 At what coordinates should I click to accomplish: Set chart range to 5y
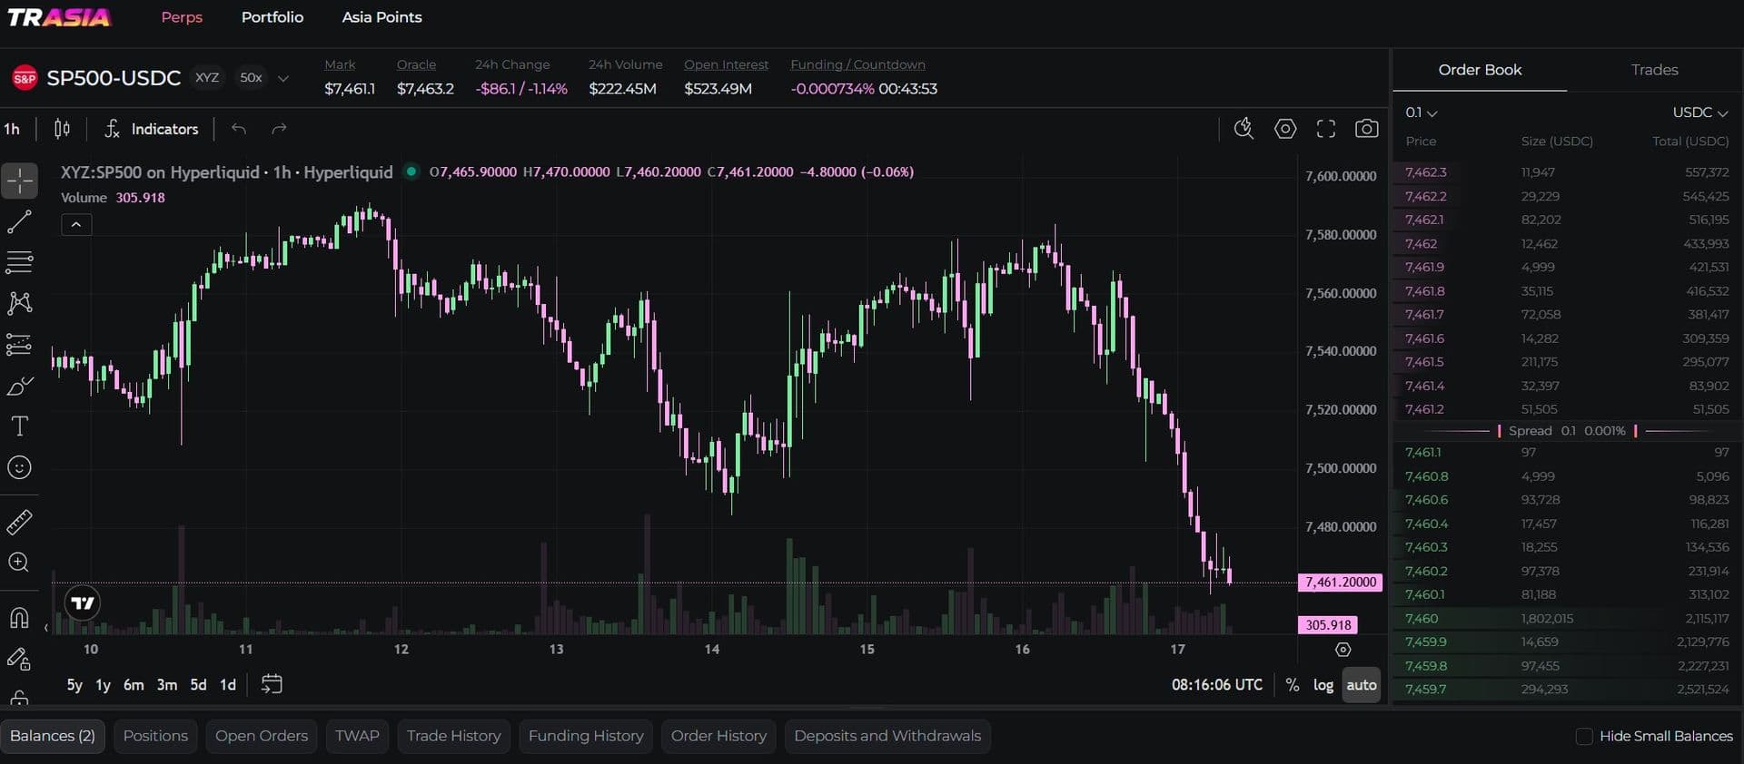coord(74,685)
